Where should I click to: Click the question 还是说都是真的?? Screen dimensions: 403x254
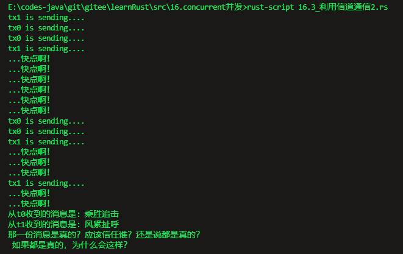(176, 235)
